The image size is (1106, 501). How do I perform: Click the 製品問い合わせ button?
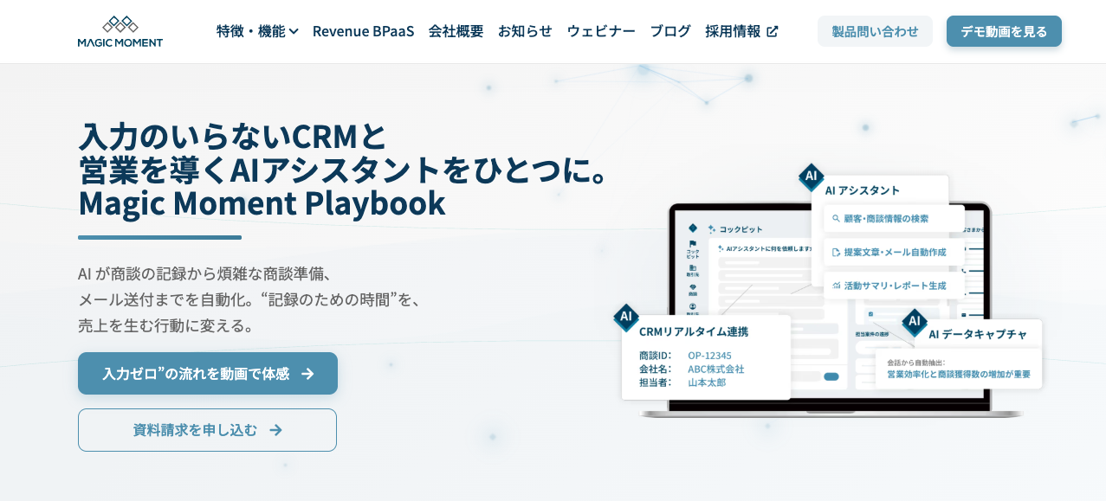click(x=875, y=31)
